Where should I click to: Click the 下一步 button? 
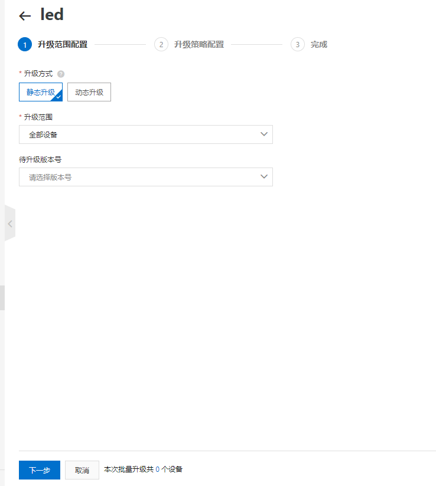coord(40,470)
